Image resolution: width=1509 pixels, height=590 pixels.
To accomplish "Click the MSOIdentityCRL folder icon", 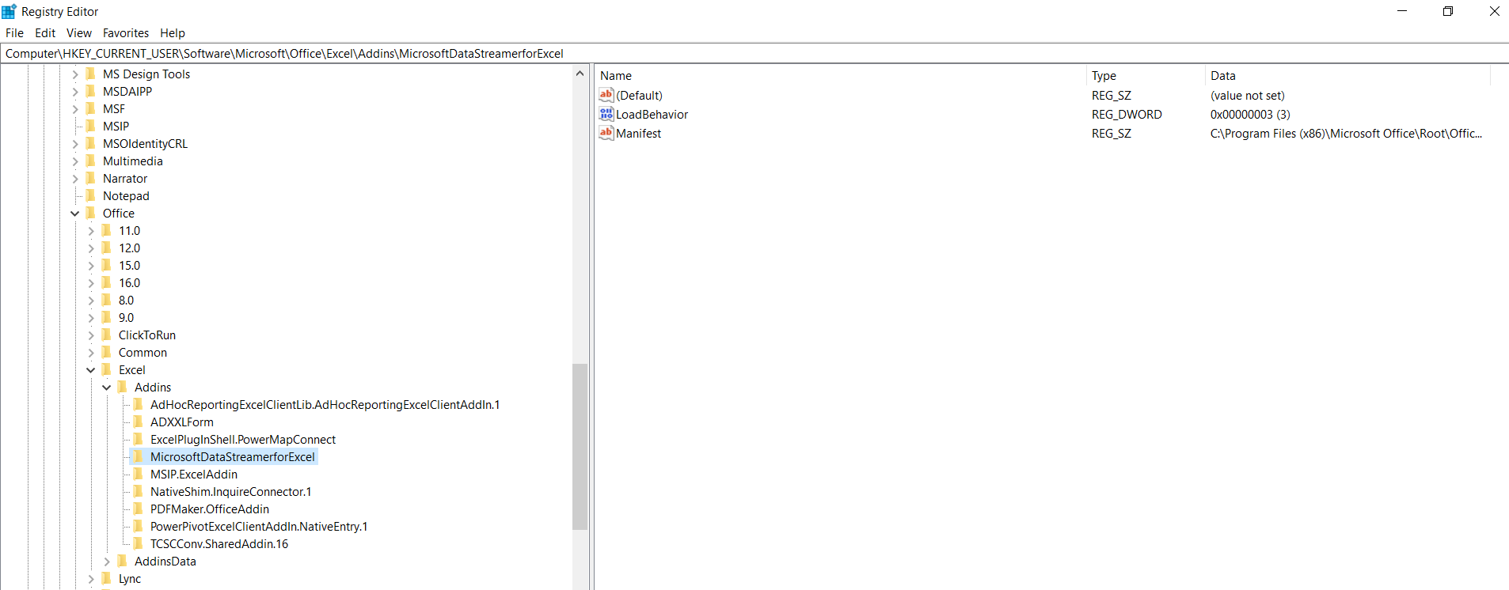I will tap(90, 143).
